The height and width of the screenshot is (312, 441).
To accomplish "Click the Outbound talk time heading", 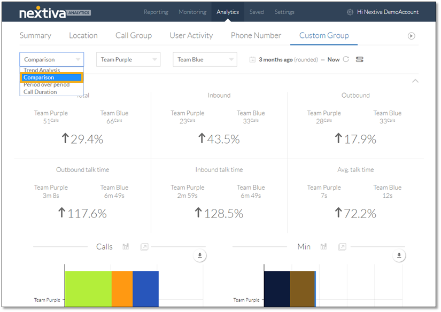I will (82, 169).
